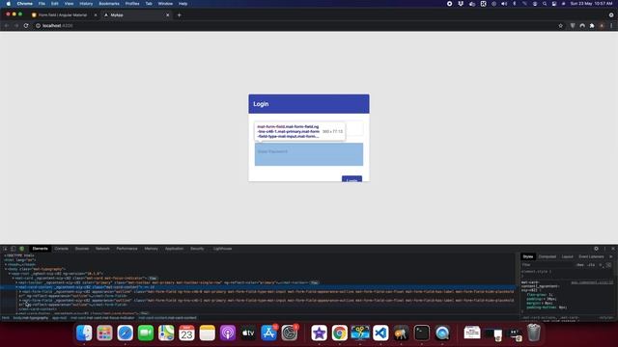Image resolution: width=618 pixels, height=347 pixels.
Task: Toggle the DevTools device toolbar icon
Action: [13, 249]
